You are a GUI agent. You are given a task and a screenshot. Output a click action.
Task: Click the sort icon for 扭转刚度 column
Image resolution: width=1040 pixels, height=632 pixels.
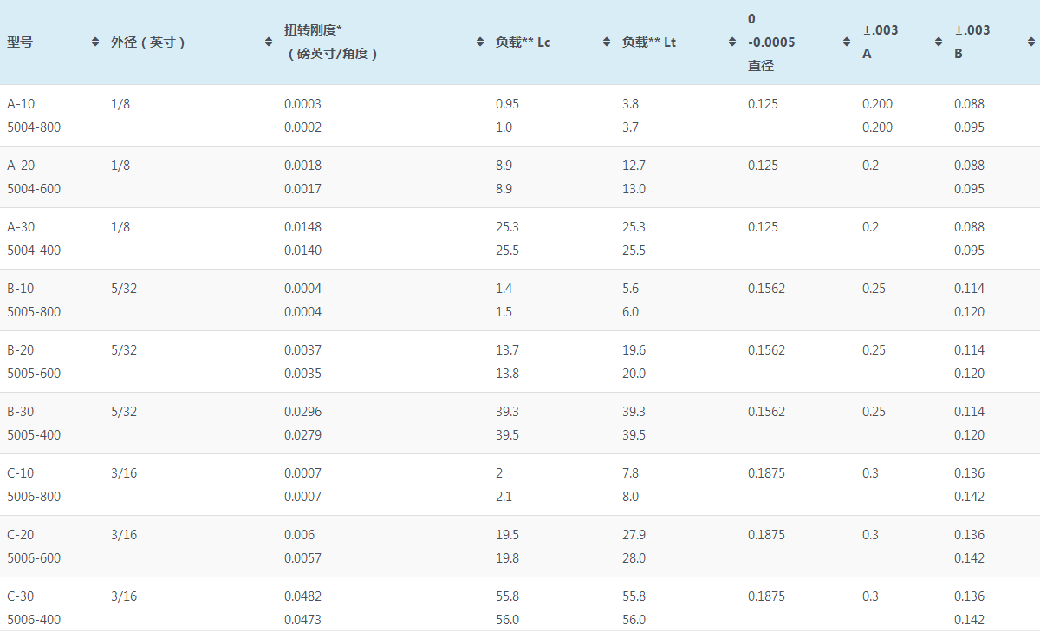479,42
